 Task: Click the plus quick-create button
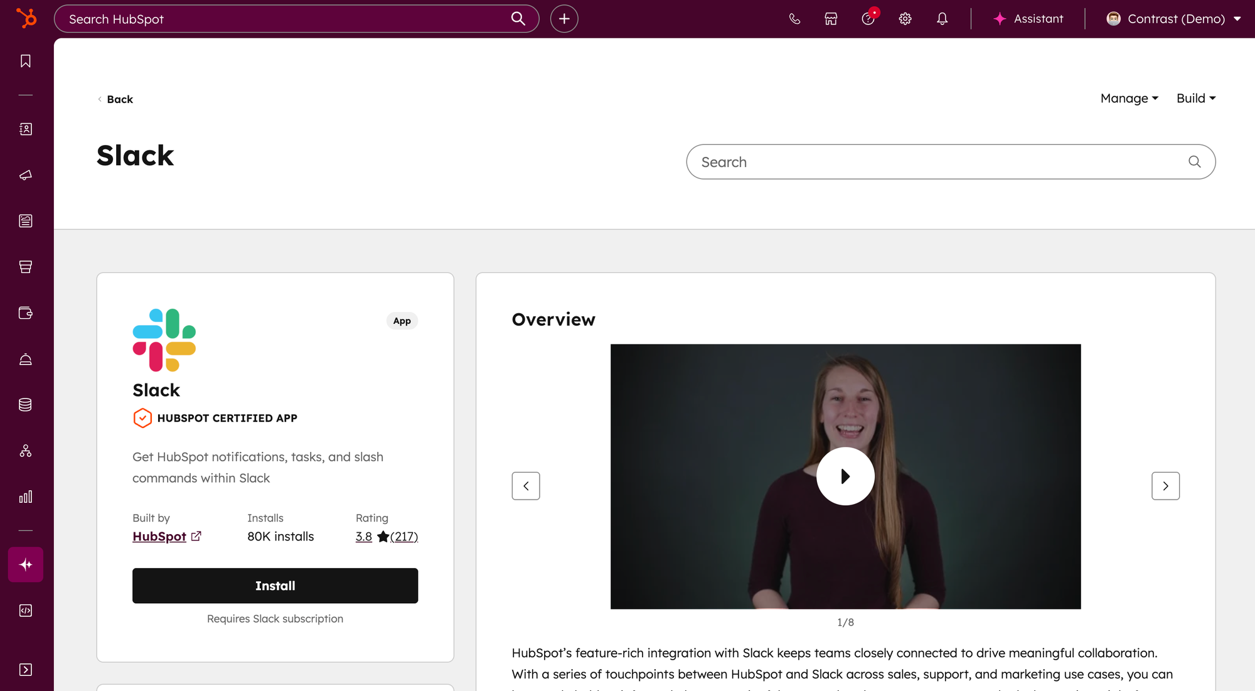point(564,19)
